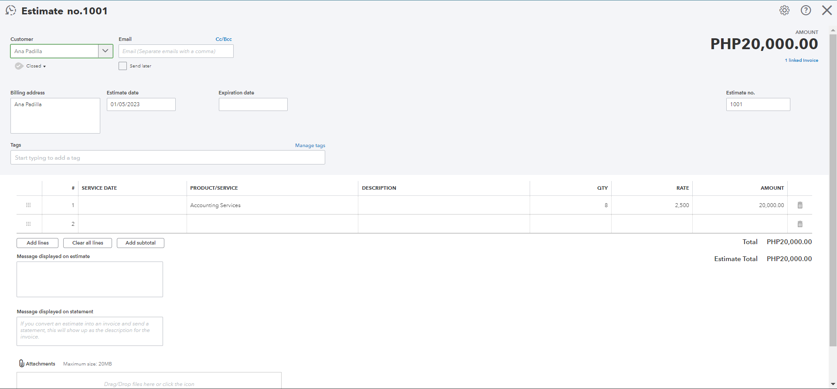Click the SERVICE DATE column header

point(99,188)
